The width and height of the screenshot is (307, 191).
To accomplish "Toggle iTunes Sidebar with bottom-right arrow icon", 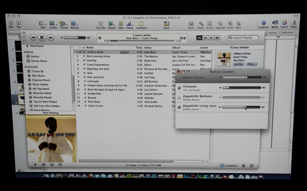I will click(252, 166).
